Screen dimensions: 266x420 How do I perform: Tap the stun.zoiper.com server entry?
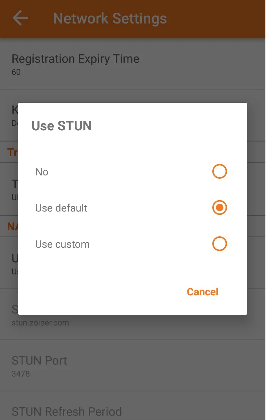[40, 323]
